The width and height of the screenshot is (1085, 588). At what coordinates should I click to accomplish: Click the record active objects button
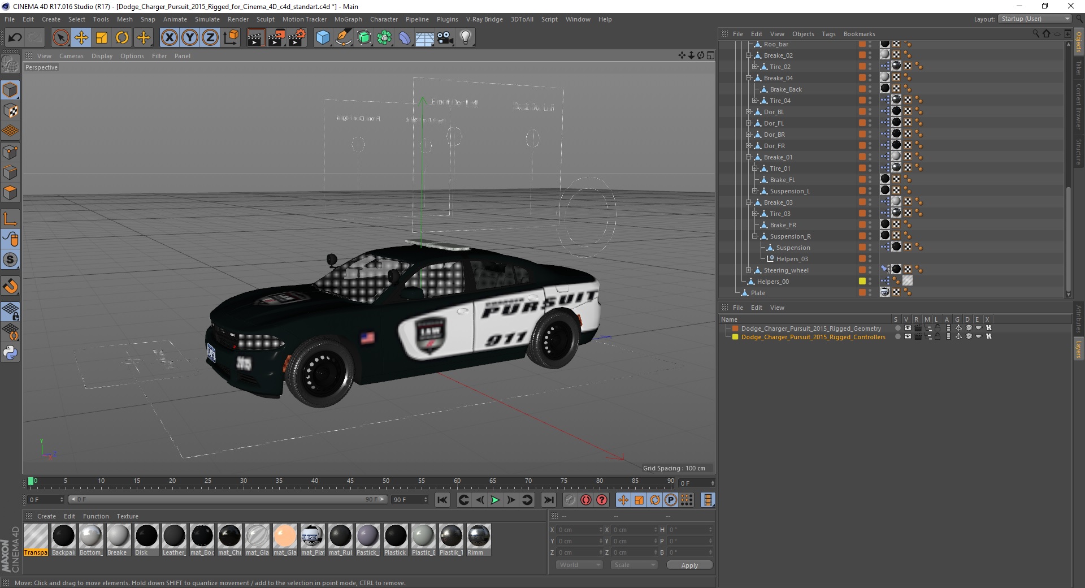tap(570, 500)
